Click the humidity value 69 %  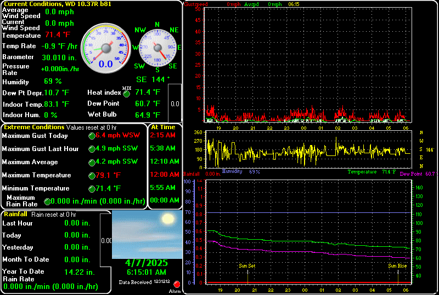pos(53,82)
